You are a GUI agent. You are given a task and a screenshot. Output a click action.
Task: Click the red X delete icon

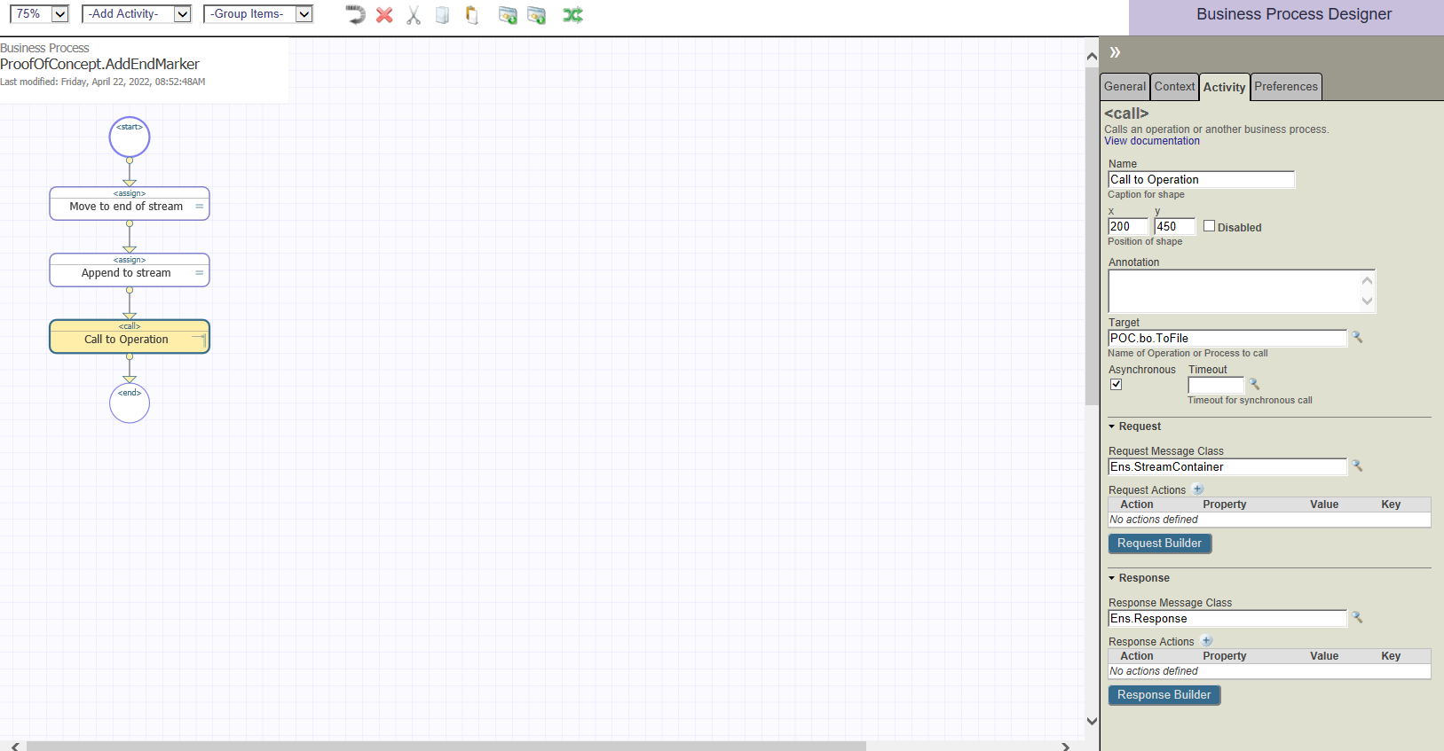click(x=384, y=15)
